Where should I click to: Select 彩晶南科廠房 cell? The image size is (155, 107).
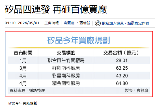[x=66, y=76]
